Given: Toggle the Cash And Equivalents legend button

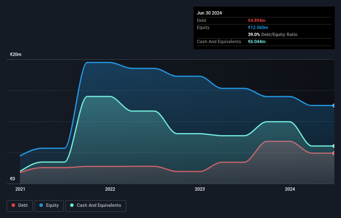Looking at the screenshot, I should coord(96,206).
